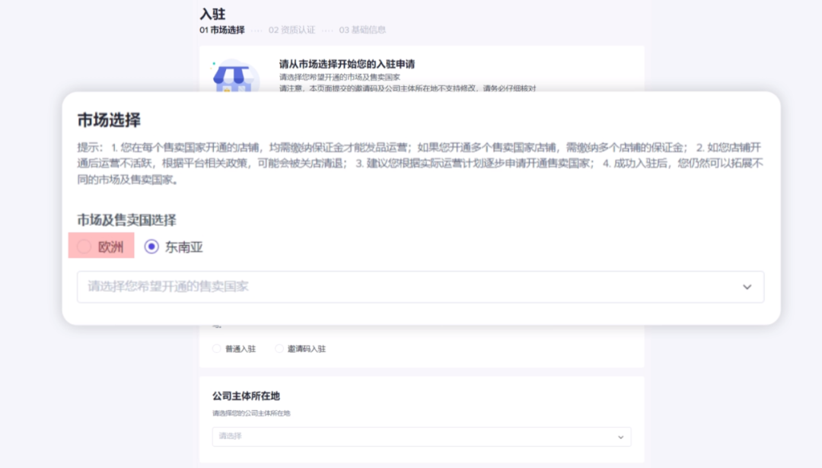Screen dimensions: 822x468
Task: Choose the 普通入驻 entry option
Action: coord(217,348)
